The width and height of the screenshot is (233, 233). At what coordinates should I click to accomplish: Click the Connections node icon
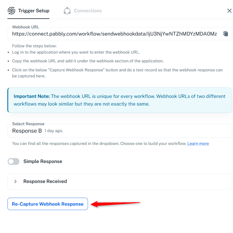coord(67,11)
